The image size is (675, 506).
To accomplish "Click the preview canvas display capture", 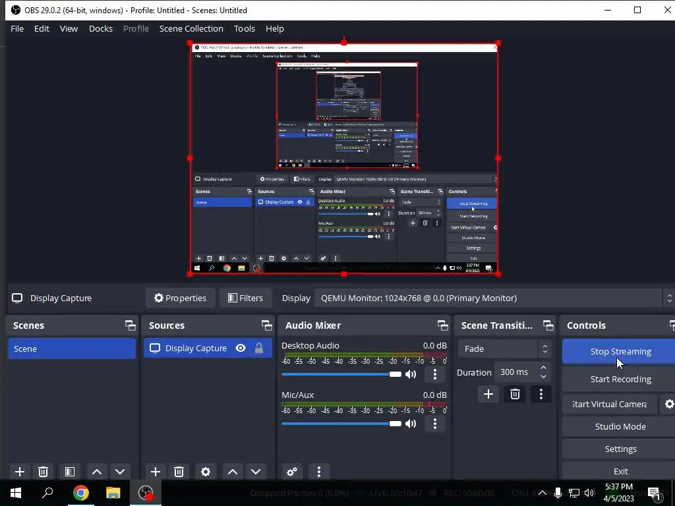I will pyautogui.click(x=344, y=158).
